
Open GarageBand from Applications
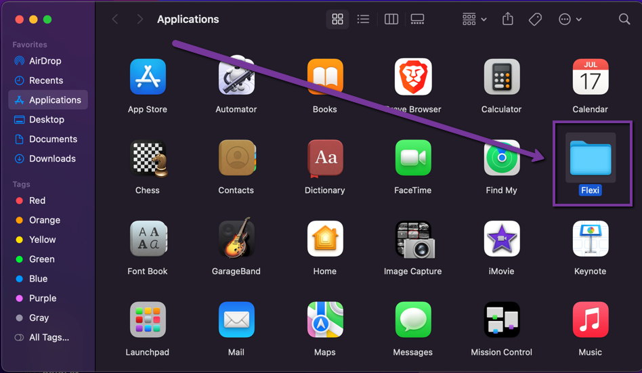[x=236, y=239]
